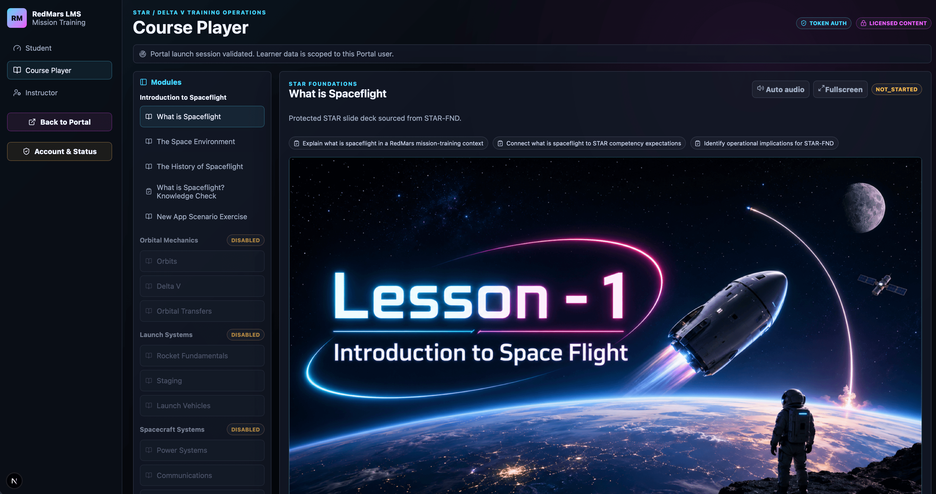Click the Connect to STAR competency objective chip

coord(589,144)
